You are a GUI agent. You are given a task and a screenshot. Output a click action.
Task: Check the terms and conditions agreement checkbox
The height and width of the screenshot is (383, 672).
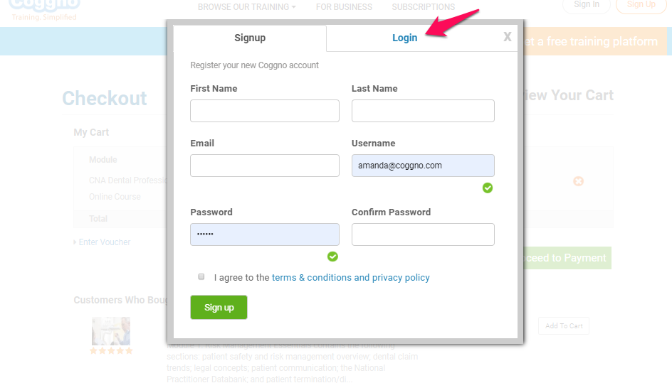(201, 277)
